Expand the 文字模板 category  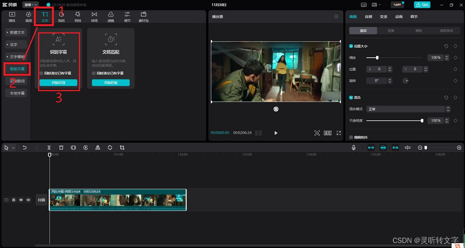pyautogui.click(x=16, y=57)
